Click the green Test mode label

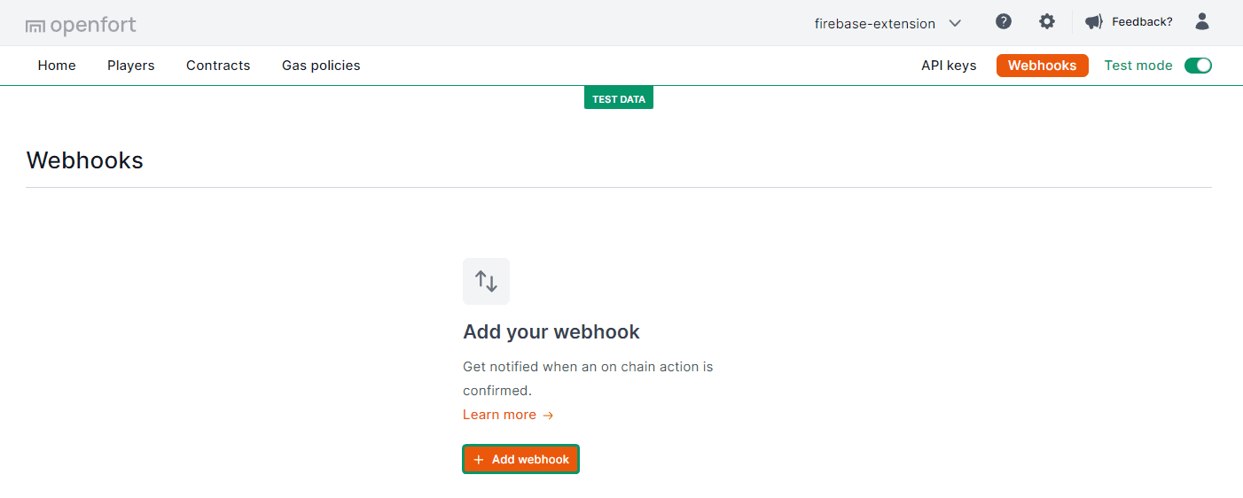tap(1137, 66)
